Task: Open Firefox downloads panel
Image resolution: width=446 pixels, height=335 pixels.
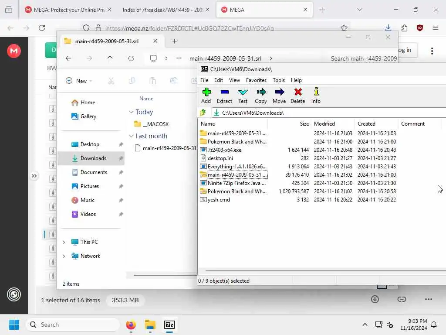Action: tap(388, 28)
